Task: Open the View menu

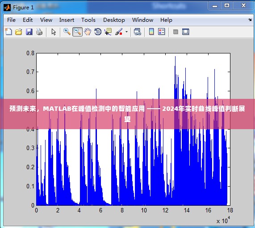Action: [46, 20]
